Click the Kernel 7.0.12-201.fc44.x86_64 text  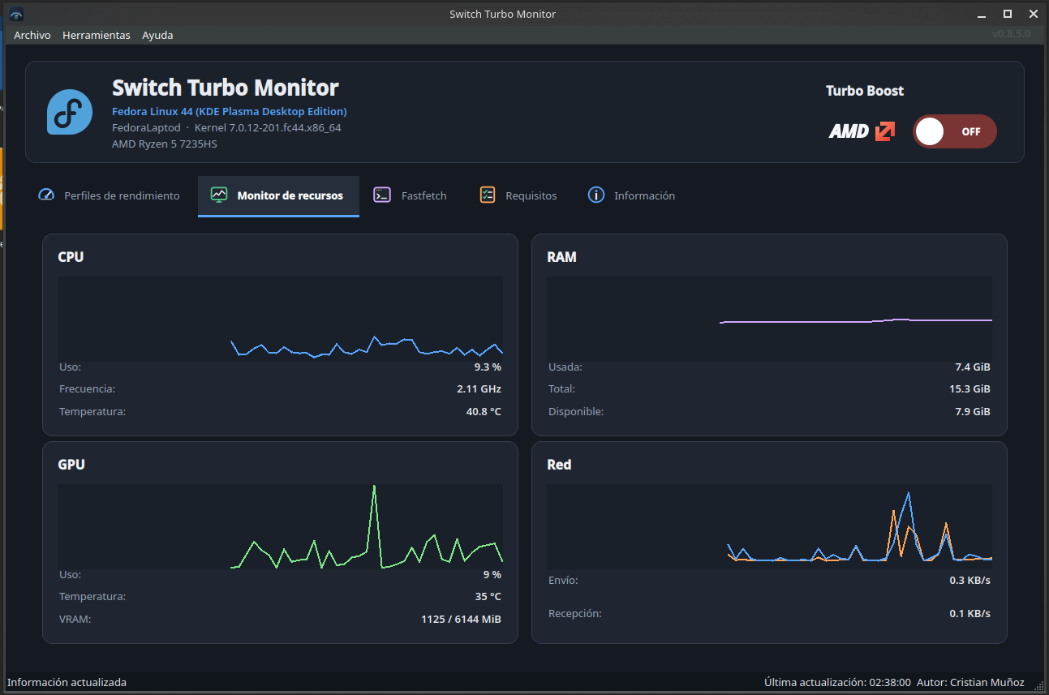[x=268, y=128]
